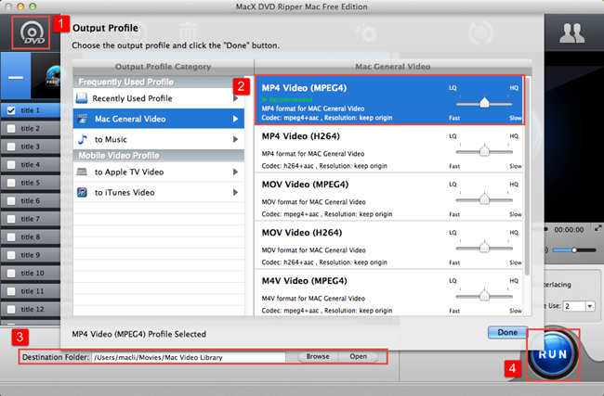
Task: Click the Done button
Action: click(507, 332)
